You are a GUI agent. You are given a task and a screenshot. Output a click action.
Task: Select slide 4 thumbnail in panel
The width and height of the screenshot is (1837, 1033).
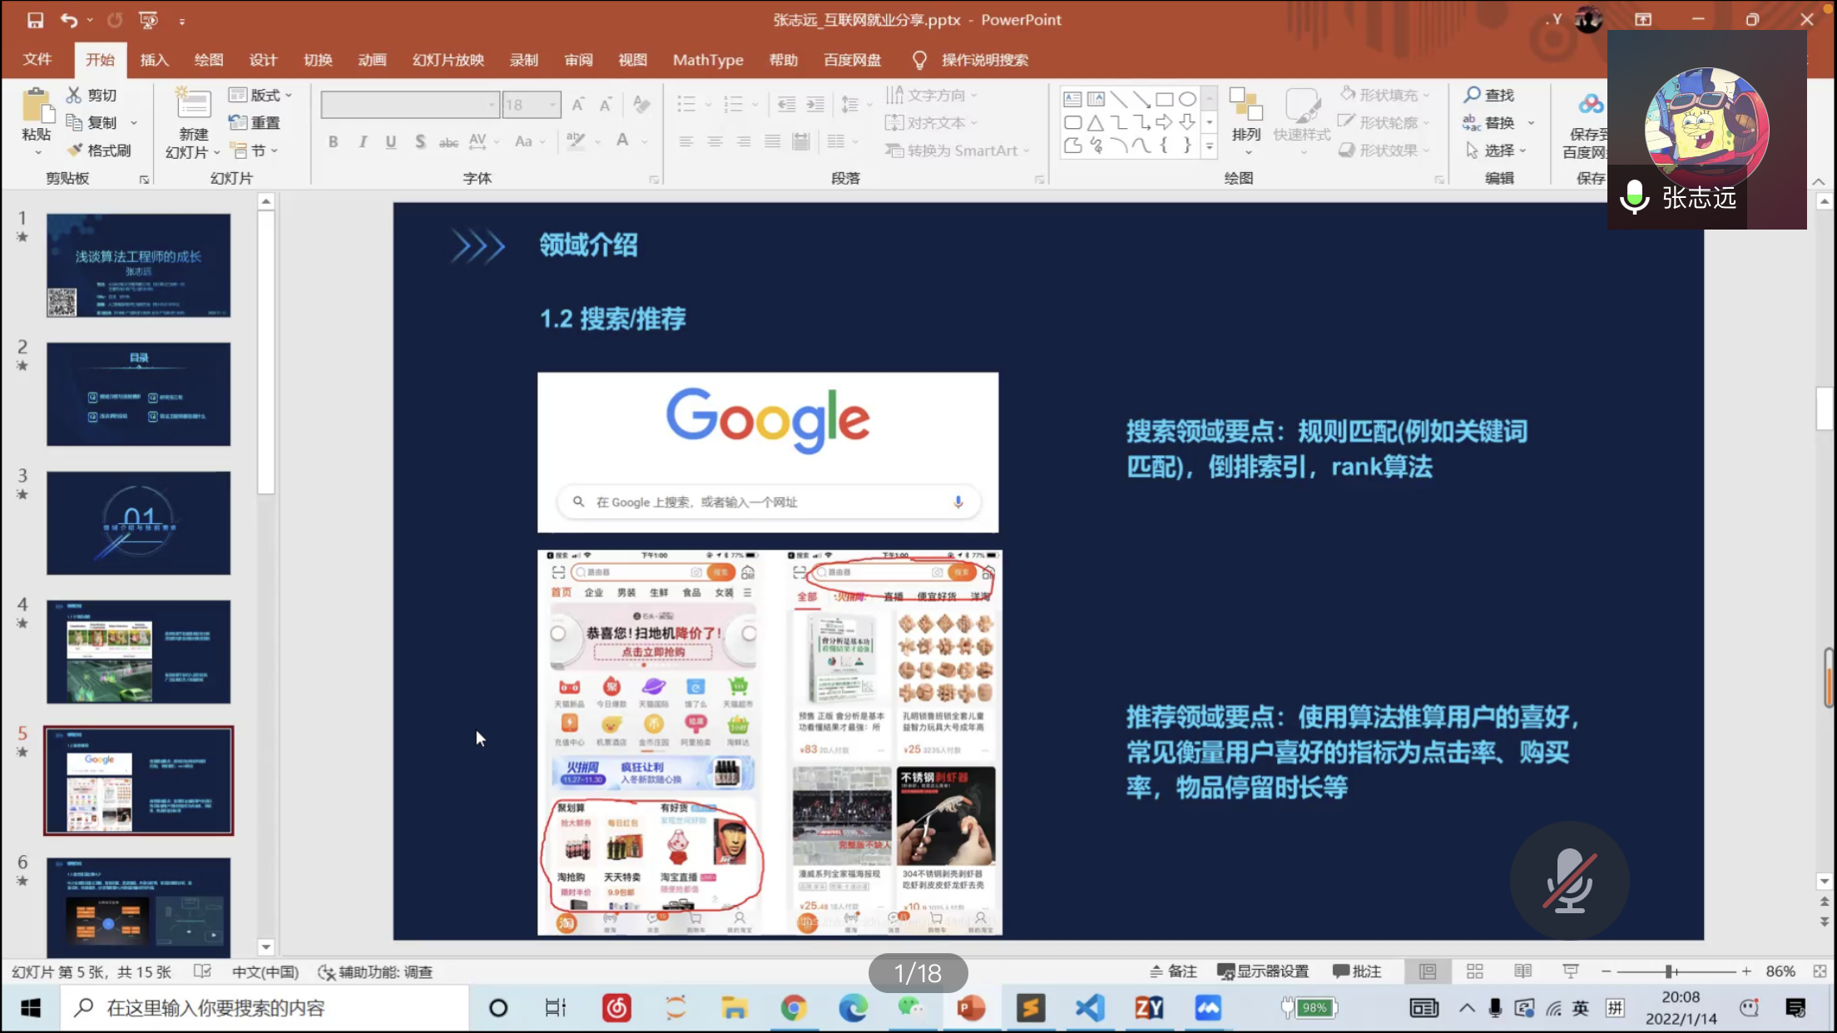pyautogui.click(x=138, y=651)
